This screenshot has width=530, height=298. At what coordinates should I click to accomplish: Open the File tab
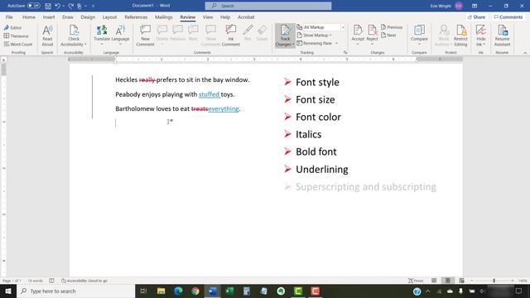click(9, 17)
